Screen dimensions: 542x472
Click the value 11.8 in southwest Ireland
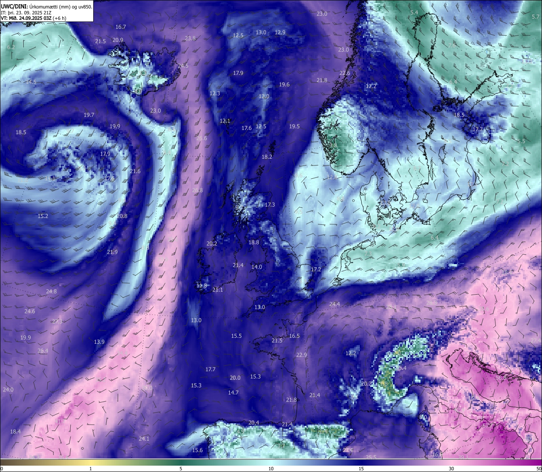coord(202,286)
